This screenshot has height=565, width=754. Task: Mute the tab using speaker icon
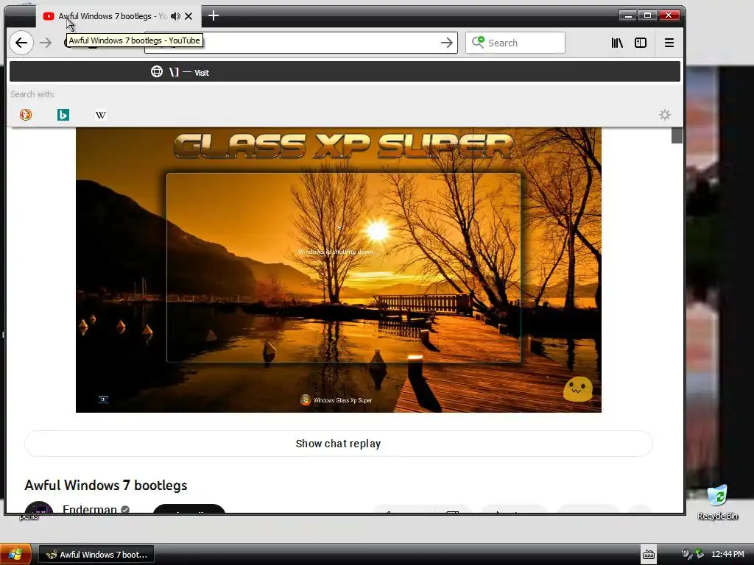click(175, 16)
